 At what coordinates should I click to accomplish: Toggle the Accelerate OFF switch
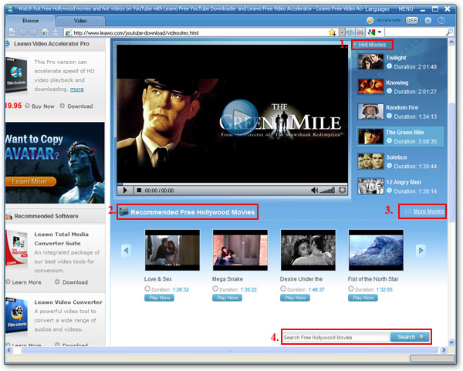pos(411,20)
